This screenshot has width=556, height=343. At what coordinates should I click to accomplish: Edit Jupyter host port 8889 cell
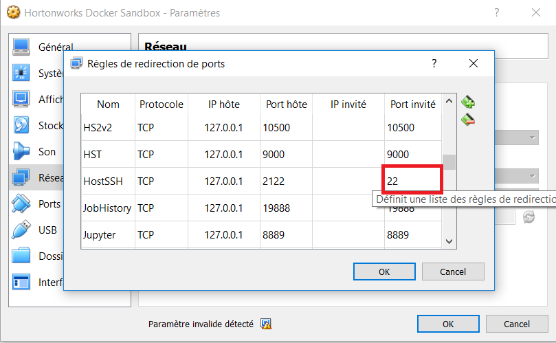286,235
